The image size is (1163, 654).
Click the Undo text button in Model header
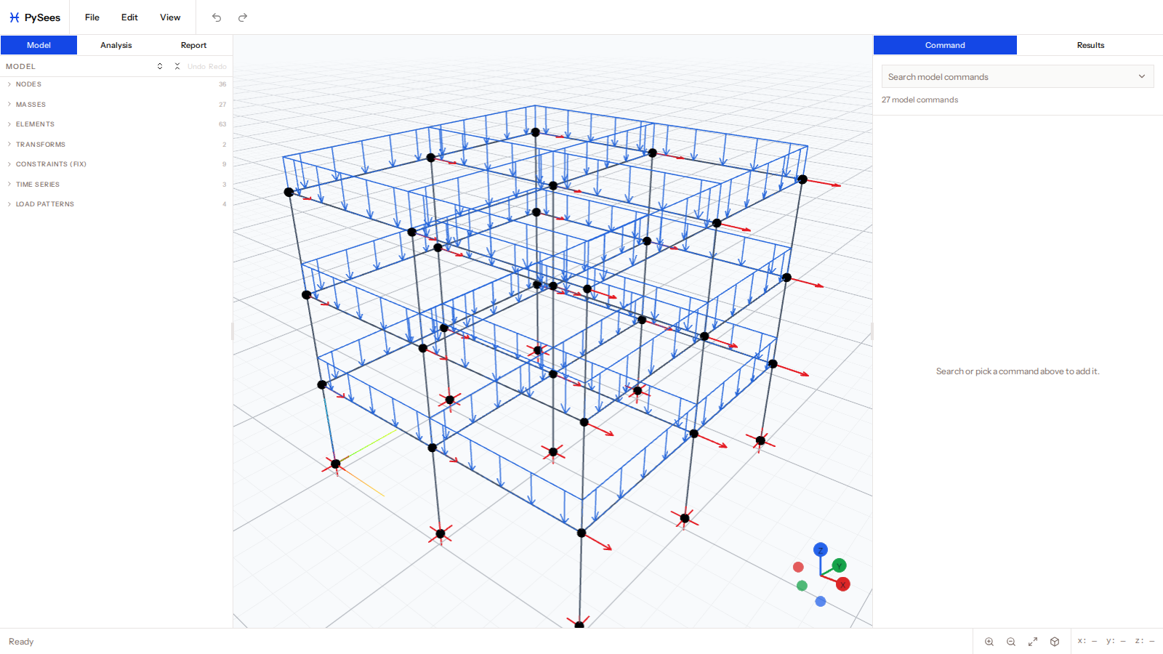(196, 67)
